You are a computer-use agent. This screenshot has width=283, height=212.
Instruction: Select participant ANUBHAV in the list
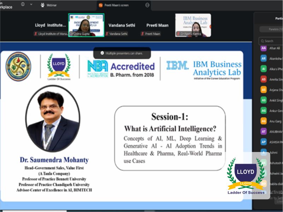(271, 132)
